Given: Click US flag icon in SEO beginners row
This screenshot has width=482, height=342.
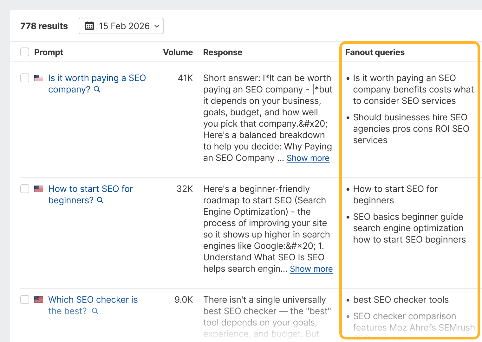Looking at the screenshot, I should click(39, 189).
